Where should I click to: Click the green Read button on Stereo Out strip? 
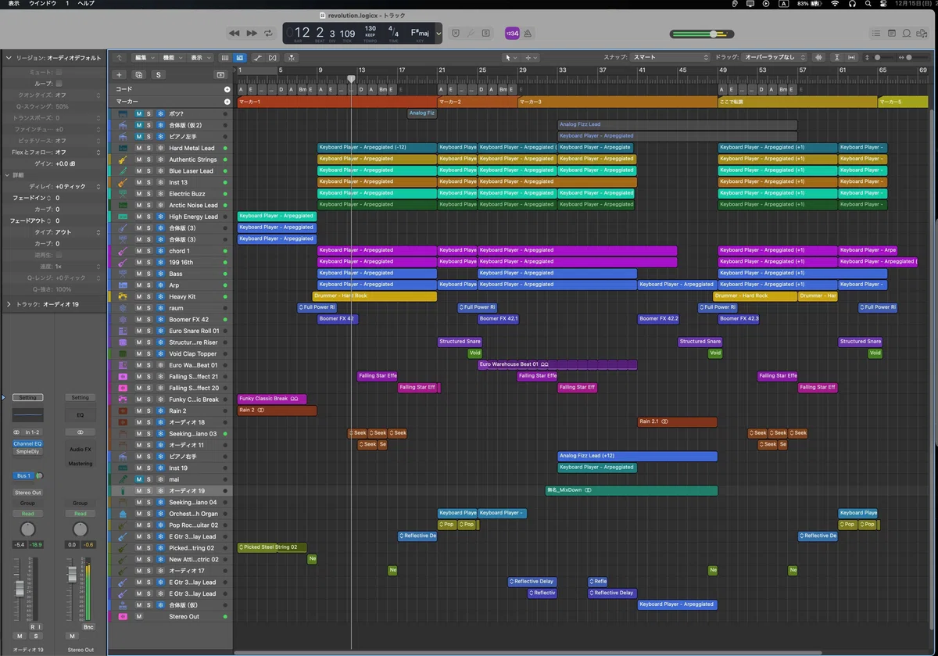80,514
